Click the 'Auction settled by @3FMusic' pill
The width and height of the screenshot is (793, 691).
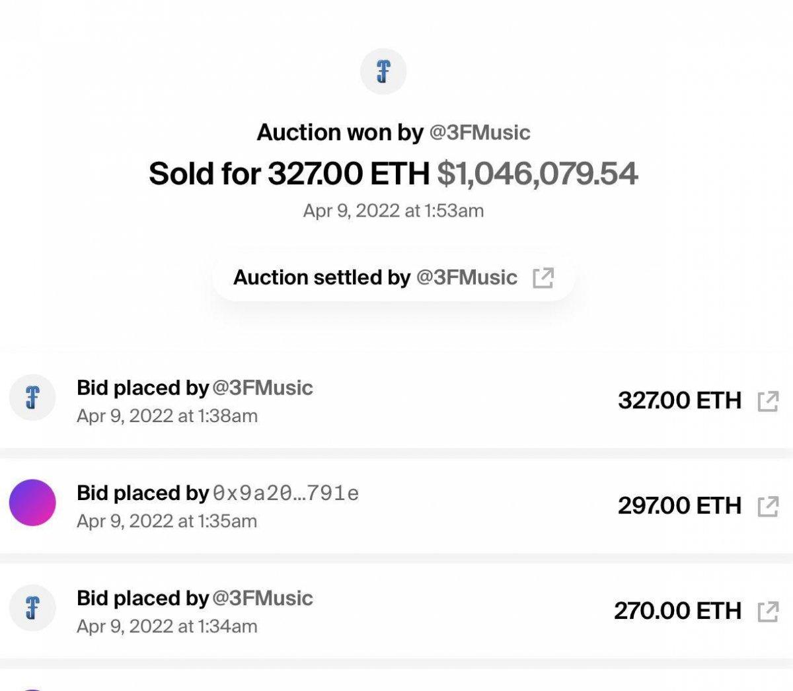(375, 277)
